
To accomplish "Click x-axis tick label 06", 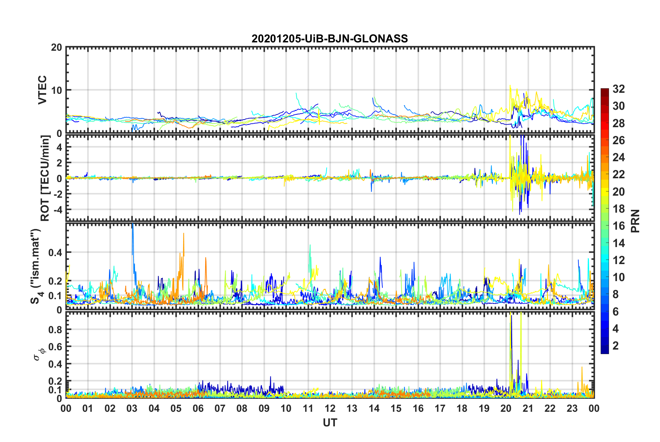I will [x=198, y=408].
